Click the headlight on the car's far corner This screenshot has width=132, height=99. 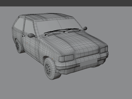104,50
